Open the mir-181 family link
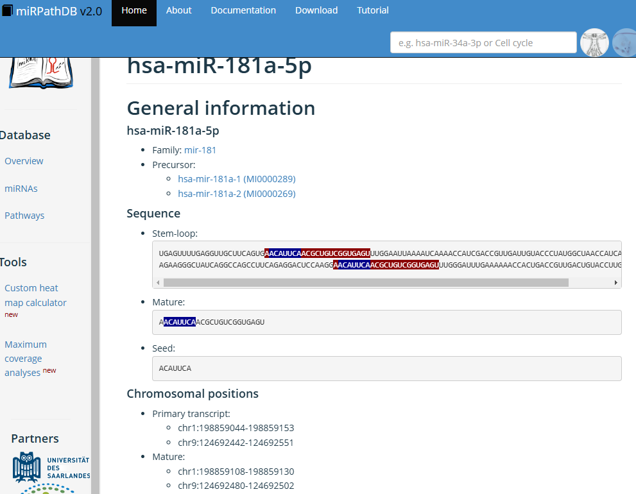Image resolution: width=636 pixels, height=494 pixels. click(x=200, y=150)
